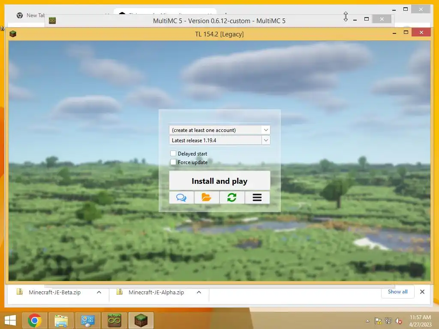This screenshot has height=329, width=439.
Task: Open Action Center flag tray icon
Action: point(378,321)
